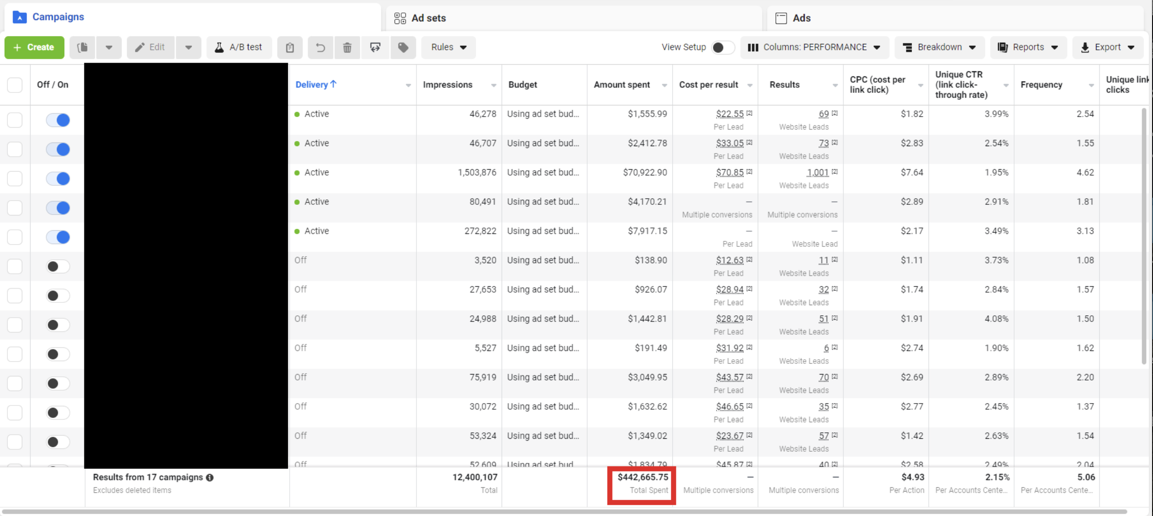Open the Rules dropdown menu

(x=448, y=47)
